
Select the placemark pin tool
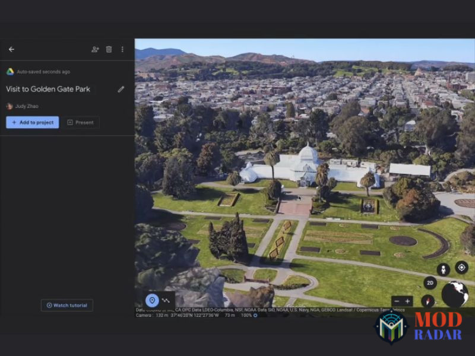pyautogui.click(x=151, y=300)
